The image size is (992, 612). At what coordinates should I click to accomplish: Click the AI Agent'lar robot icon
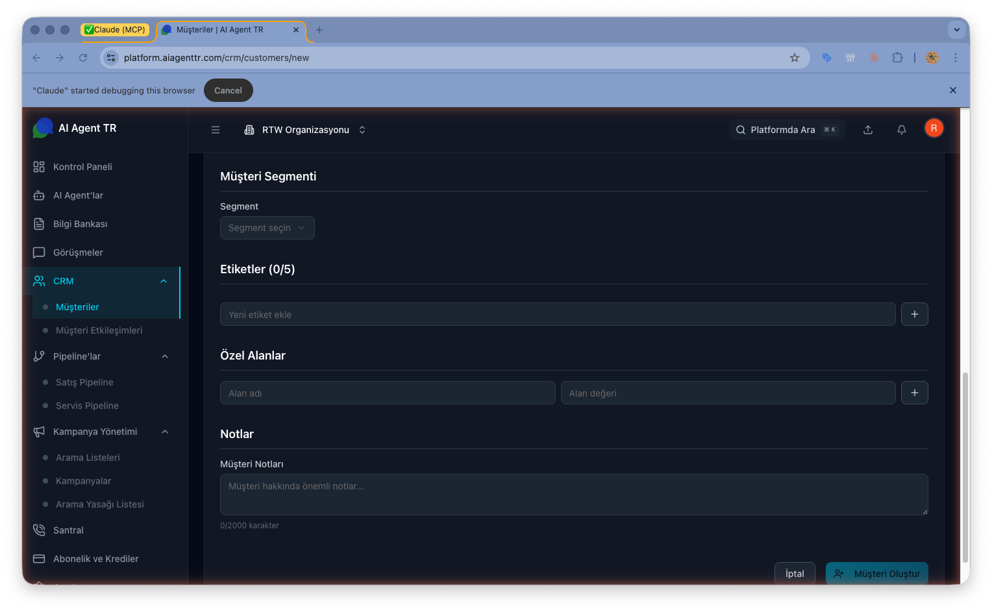pyautogui.click(x=39, y=195)
